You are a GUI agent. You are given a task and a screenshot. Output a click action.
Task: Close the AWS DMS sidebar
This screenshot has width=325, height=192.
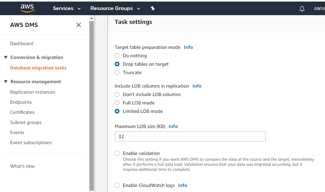pos(79,25)
